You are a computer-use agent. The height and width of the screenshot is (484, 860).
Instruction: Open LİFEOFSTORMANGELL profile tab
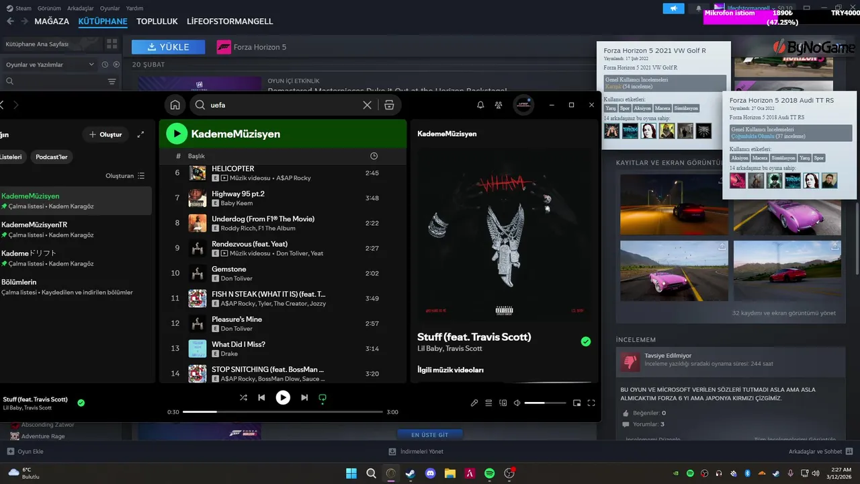[x=230, y=22]
